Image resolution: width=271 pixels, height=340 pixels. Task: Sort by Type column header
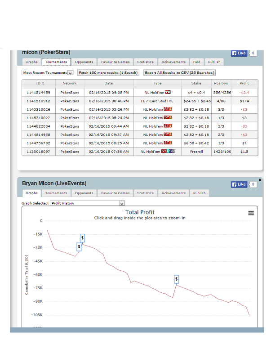pyautogui.click(x=157, y=83)
